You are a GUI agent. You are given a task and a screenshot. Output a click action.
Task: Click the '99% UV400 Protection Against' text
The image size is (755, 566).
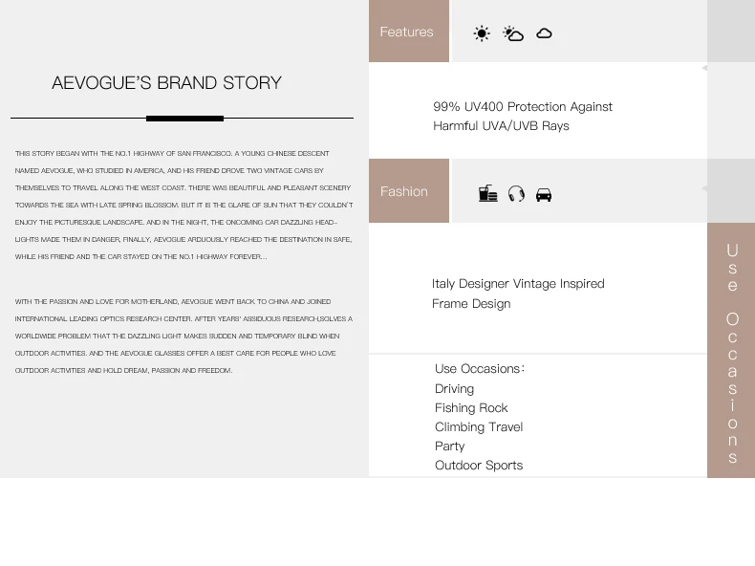[x=523, y=106]
